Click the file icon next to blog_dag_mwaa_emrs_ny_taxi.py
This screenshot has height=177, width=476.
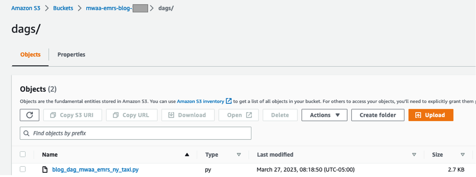pos(45,170)
